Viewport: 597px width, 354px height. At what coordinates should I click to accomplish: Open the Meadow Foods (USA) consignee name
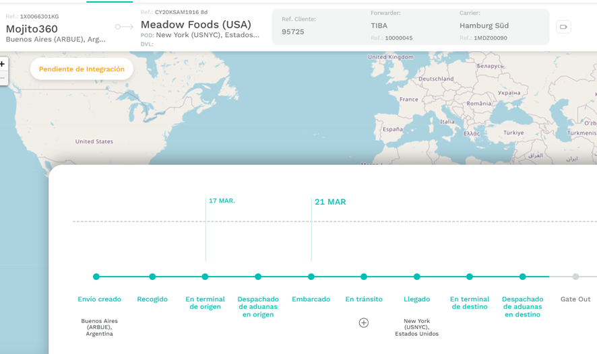pyautogui.click(x=195, y=25)
